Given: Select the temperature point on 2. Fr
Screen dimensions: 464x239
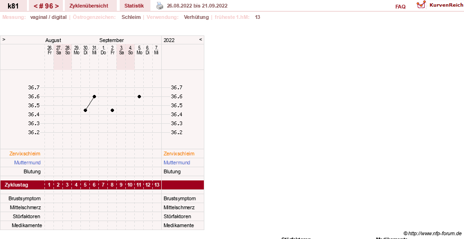Looking at the screenshot, I should [x=113, y=110].
